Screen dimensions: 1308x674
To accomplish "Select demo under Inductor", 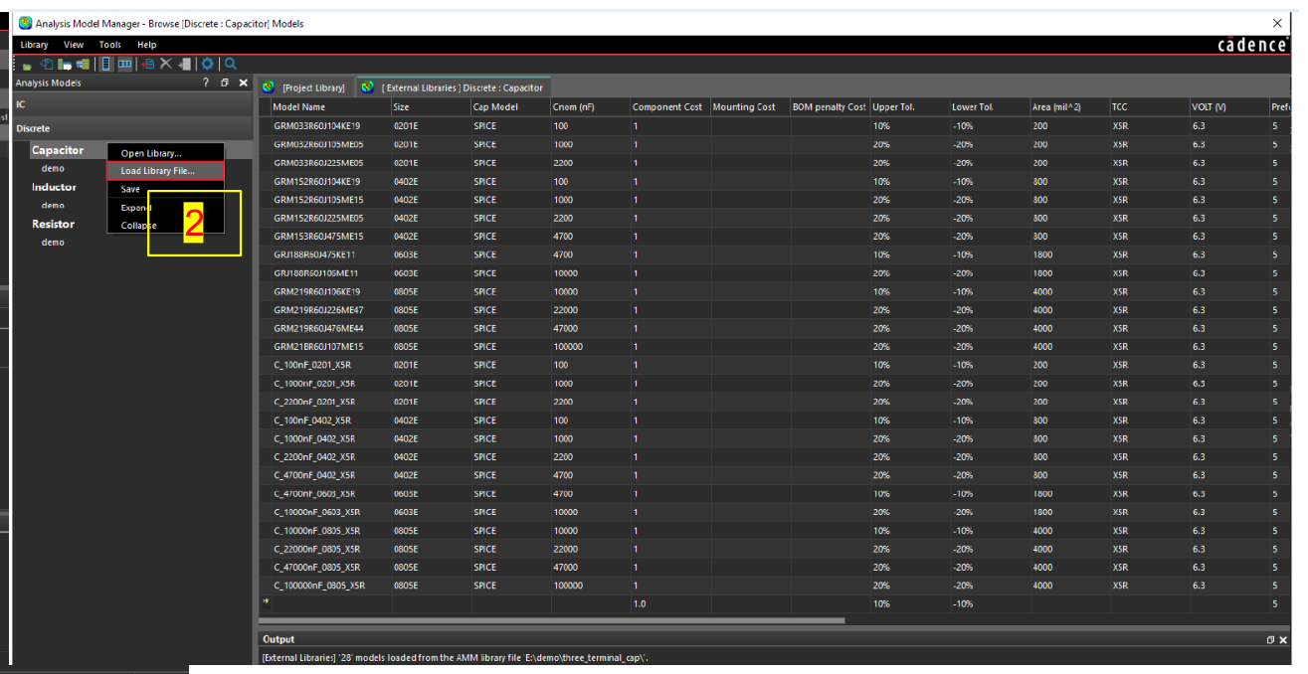I will (53, 205).
